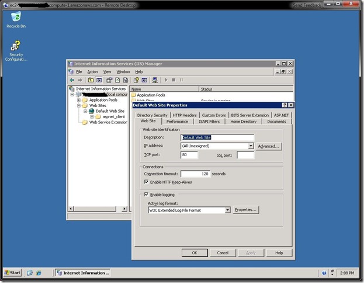This screenshot has height=283, width=364.
Task: Click the context help question mark in Properties title bar
Action: (285, 105)
